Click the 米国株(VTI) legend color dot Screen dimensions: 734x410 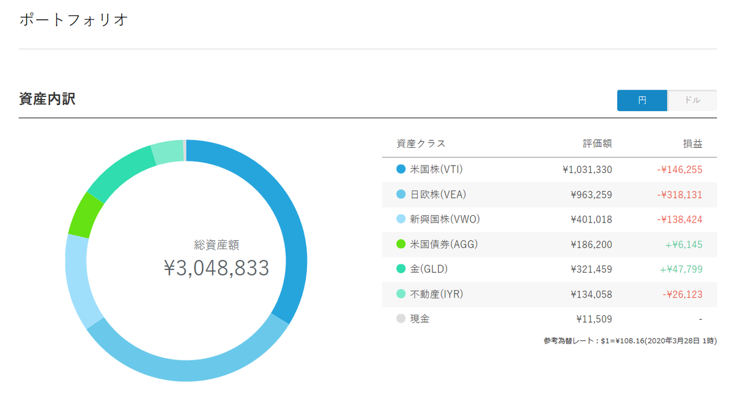point(401,169)
